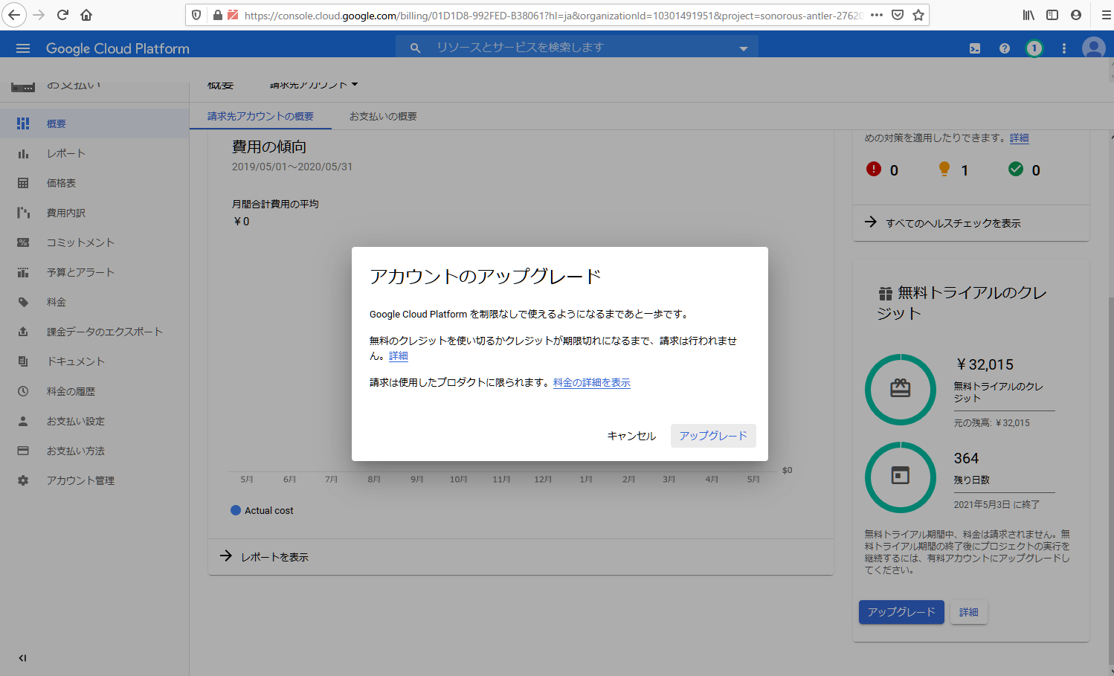
Task: Open 料金 in the sidebar
Action: click(x=94, y=302)
